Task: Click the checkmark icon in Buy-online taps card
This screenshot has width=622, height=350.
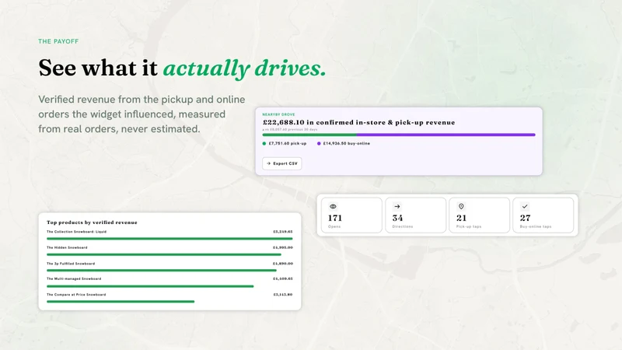Action: pos(525,206)
